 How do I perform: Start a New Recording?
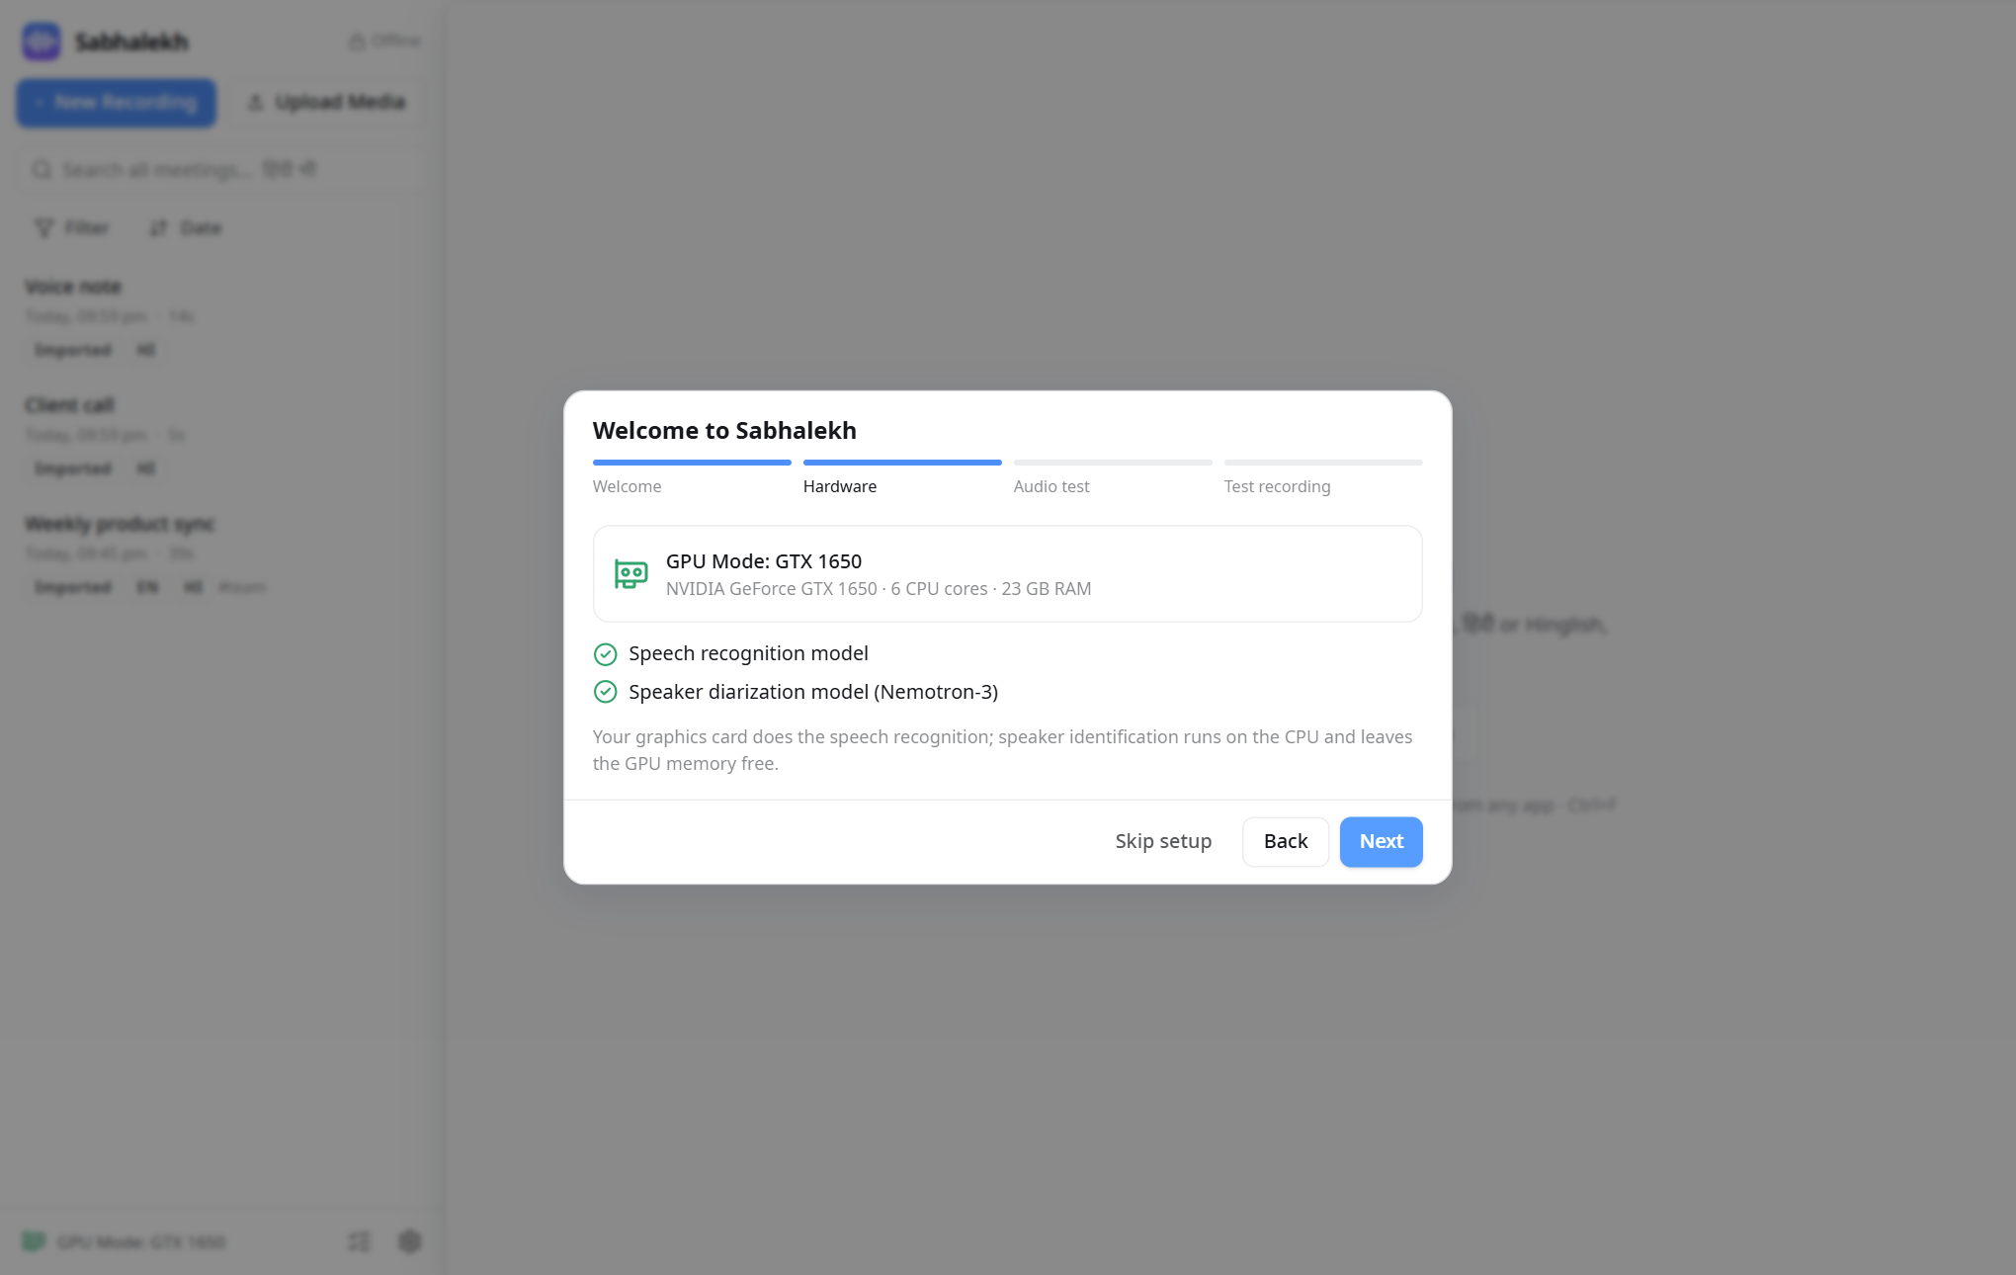click(116, 103)
